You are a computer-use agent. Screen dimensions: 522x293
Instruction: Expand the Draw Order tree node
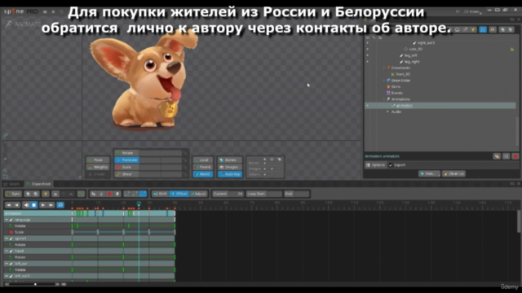384,81
